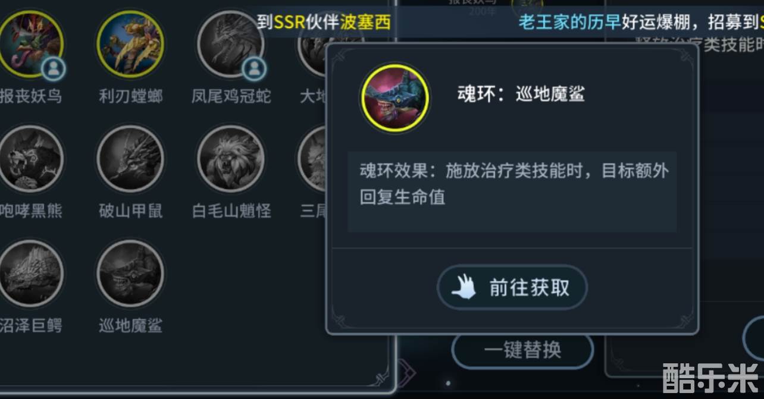764x399 pixels.
Task: Click the hand icon in 前往获取 button
Action: pyautogui.click(x=464, y=288)
